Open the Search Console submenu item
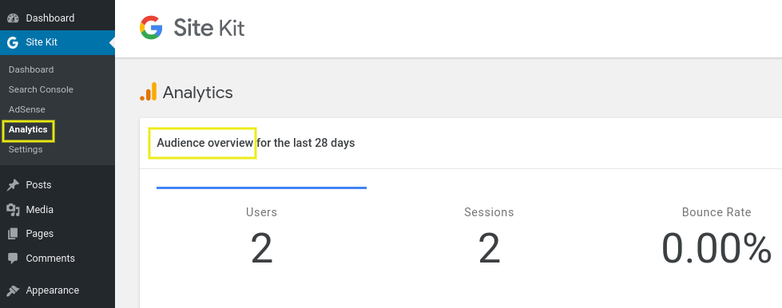This screenshot has height=308, width=782. (x=41, y=89)
